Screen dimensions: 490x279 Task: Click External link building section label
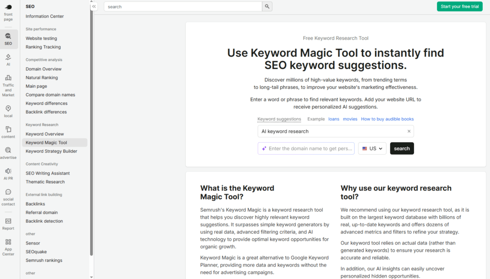click(44, 195)
